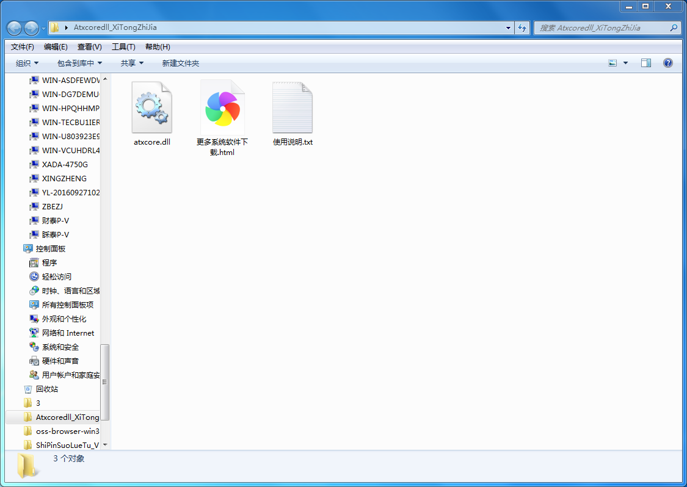Open the 帮助(H) menu
The height and width of the screenshot is (487, 687).
(158, 46)
